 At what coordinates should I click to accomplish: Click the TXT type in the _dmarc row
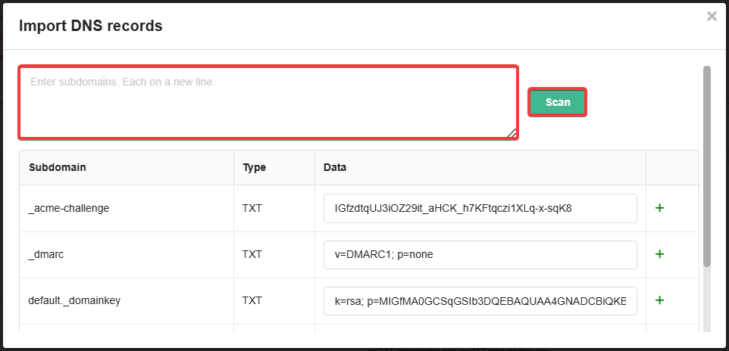[252, 254]
